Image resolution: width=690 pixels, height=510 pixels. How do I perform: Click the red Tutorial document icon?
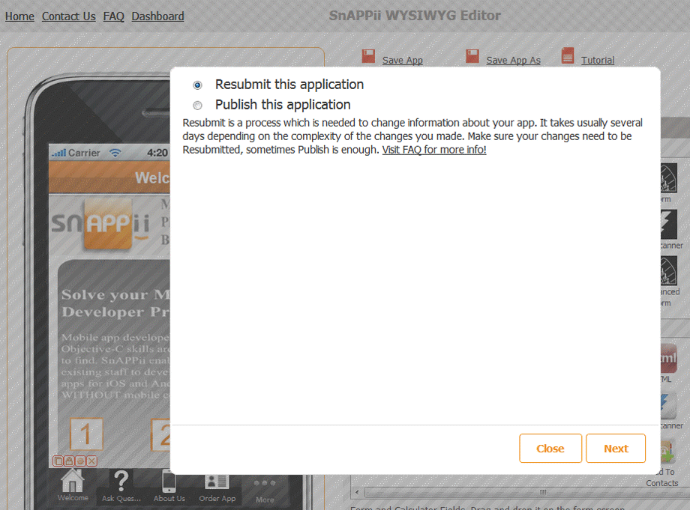(568, 55)
